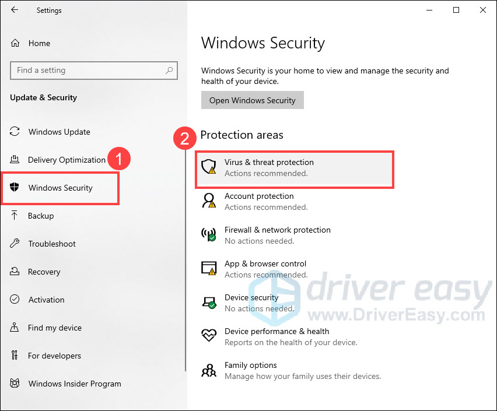Viewport: 497px width, 411px height.
Task: Click the Family options people icon
Action: (209, 370)
